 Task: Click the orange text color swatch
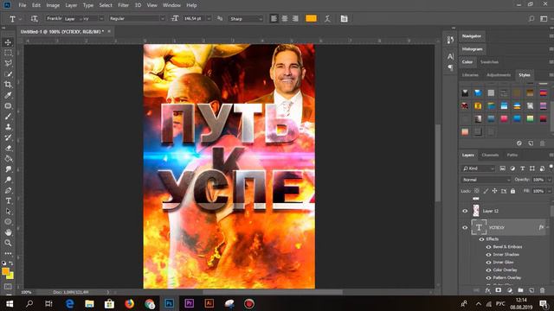tap(312, 19)
